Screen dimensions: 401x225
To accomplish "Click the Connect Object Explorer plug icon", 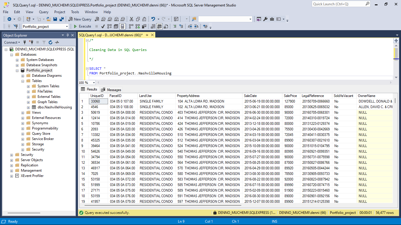I will pyautogui.click(x=25, y=42).
